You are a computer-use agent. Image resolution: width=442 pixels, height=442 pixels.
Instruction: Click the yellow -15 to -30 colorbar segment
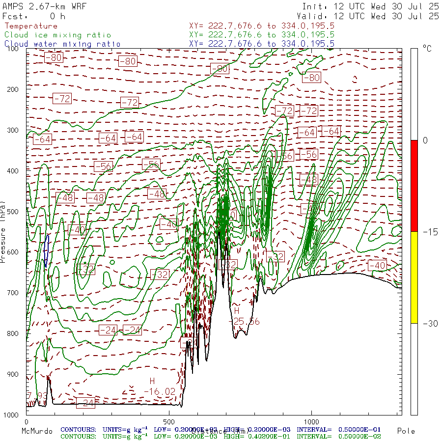click(414, 277)
